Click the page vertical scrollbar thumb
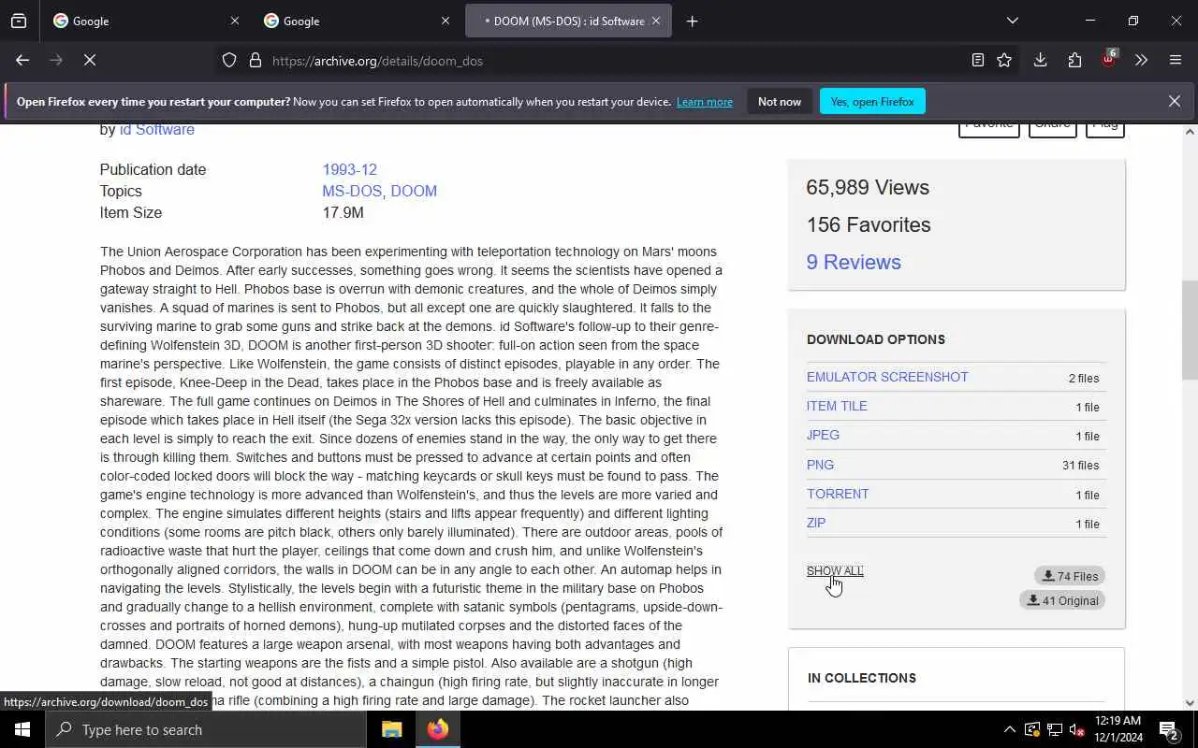 pos(1190,330)
